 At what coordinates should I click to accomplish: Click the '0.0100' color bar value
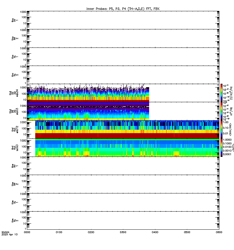[x=227, y=147]
